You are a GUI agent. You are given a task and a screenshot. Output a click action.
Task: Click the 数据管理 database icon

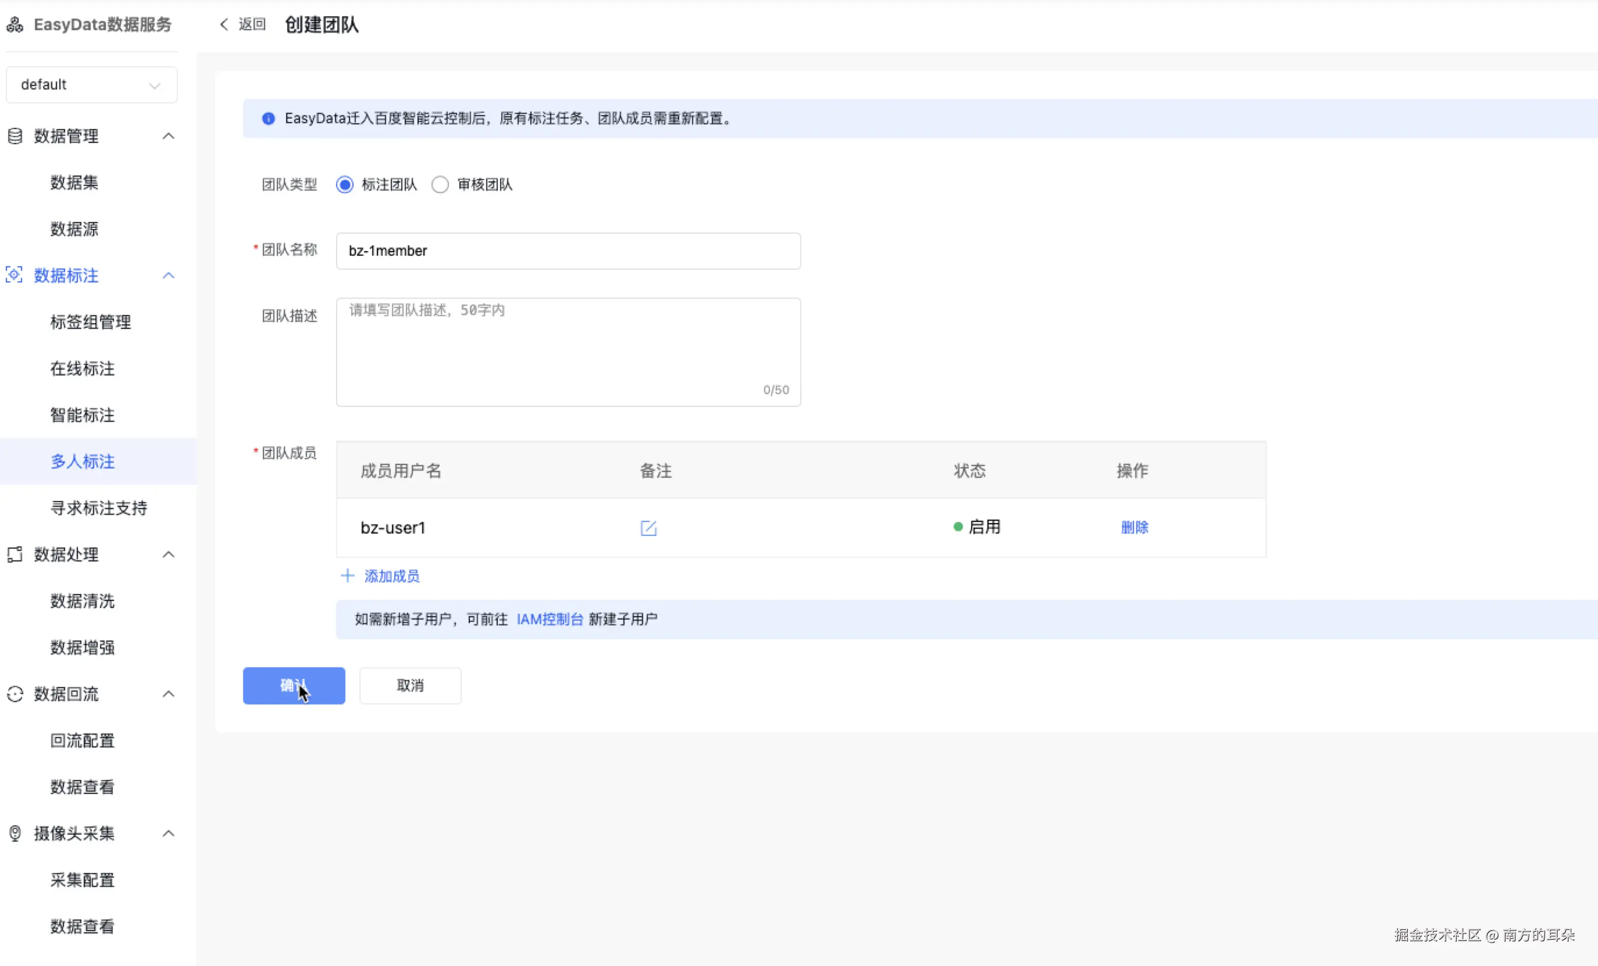point(15,136)
